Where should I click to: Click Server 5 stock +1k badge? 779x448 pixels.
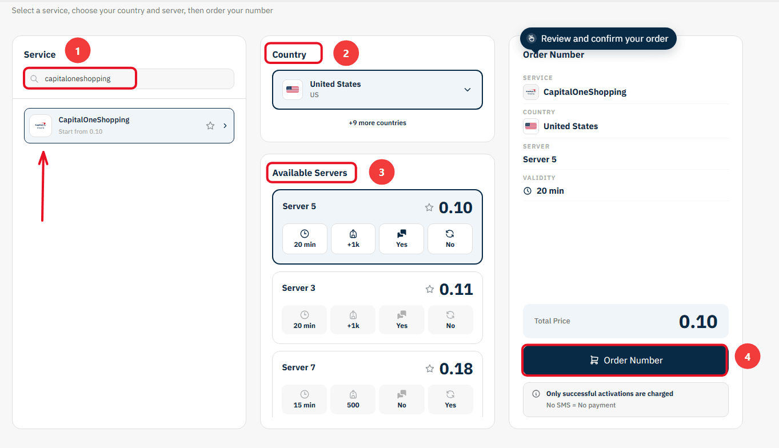coord(353,239)
